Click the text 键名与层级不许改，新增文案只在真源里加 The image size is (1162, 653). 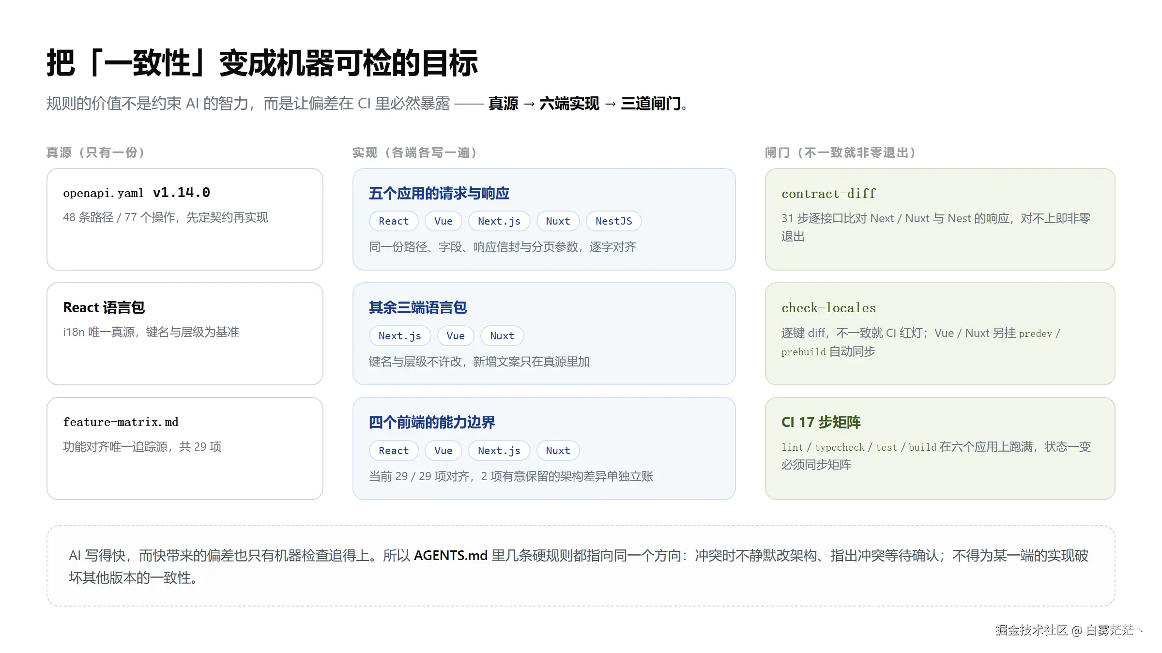[x=479, y=362]
